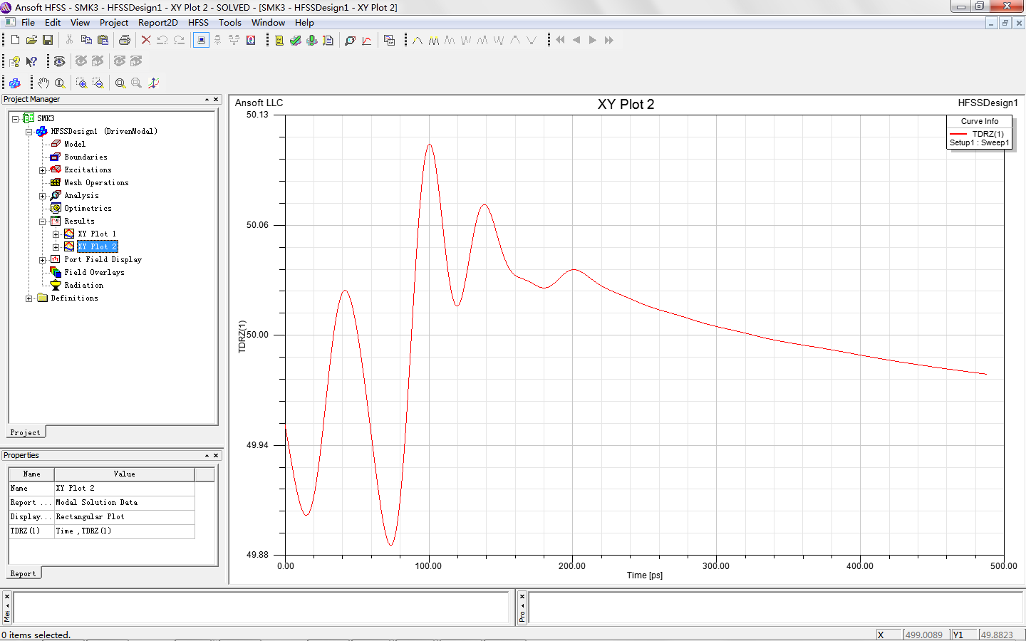Viewport: 1026px width, 641px height.
Task: Select Boundaries in the project tree
Action: point(85,157)
